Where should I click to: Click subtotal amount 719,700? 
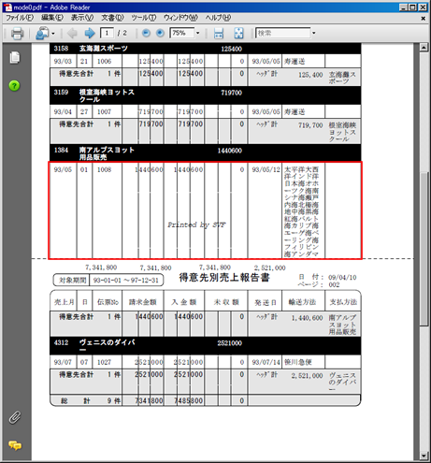[x=310, y=125]
